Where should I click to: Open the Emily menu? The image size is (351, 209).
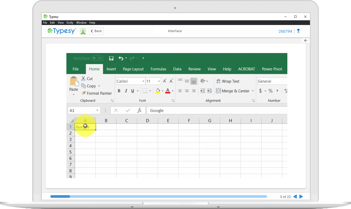click(x=70, y=23)
